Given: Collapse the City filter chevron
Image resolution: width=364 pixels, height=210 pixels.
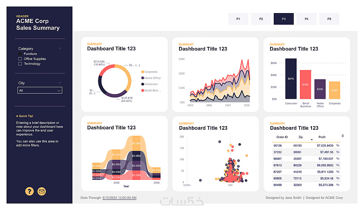Looking at the screenshot, I should coord(60,83).
